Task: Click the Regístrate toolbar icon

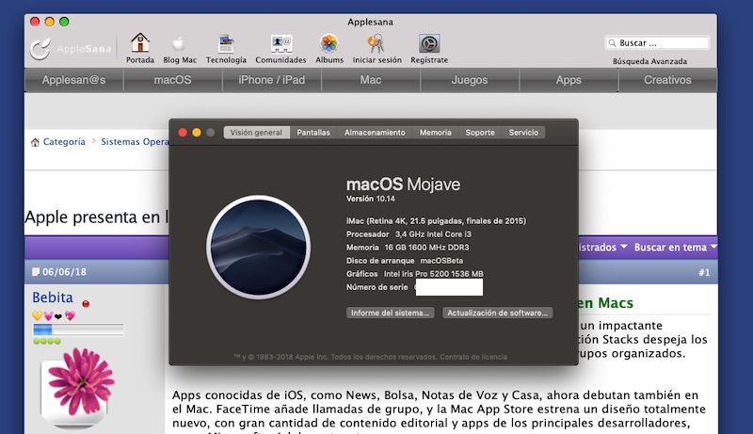Action: (429, 43)
